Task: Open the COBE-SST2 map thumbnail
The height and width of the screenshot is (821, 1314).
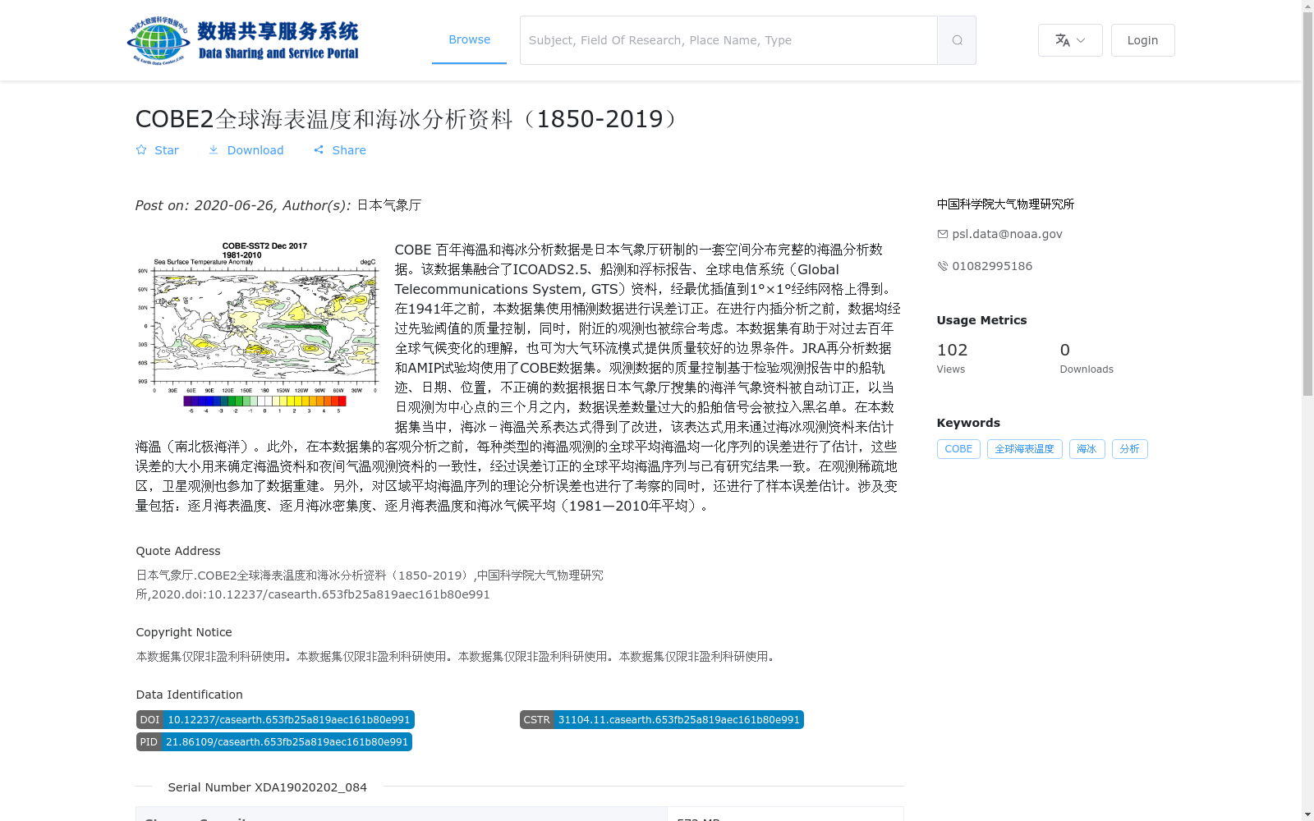Action: (x=259, y=327)
